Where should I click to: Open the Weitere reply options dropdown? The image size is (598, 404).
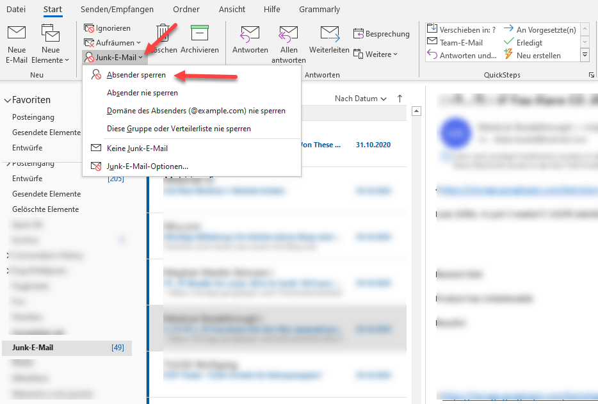pos(376,54)
